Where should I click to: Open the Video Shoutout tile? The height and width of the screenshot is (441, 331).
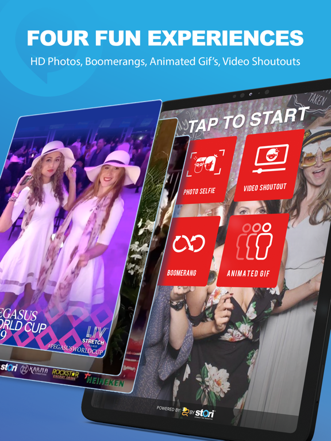point(268,165)
